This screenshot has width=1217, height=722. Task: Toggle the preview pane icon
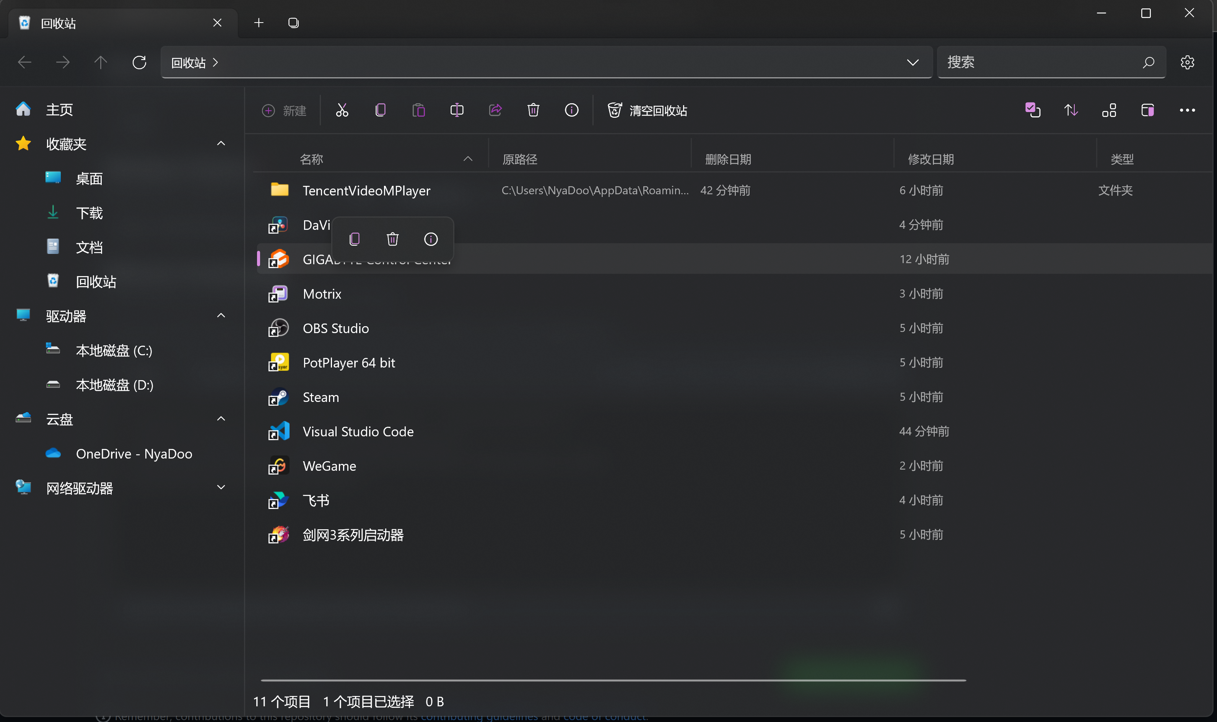(x=1147, y=111)
